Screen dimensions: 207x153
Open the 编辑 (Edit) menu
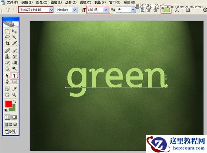pyautogui.click(x=27, y=2)
